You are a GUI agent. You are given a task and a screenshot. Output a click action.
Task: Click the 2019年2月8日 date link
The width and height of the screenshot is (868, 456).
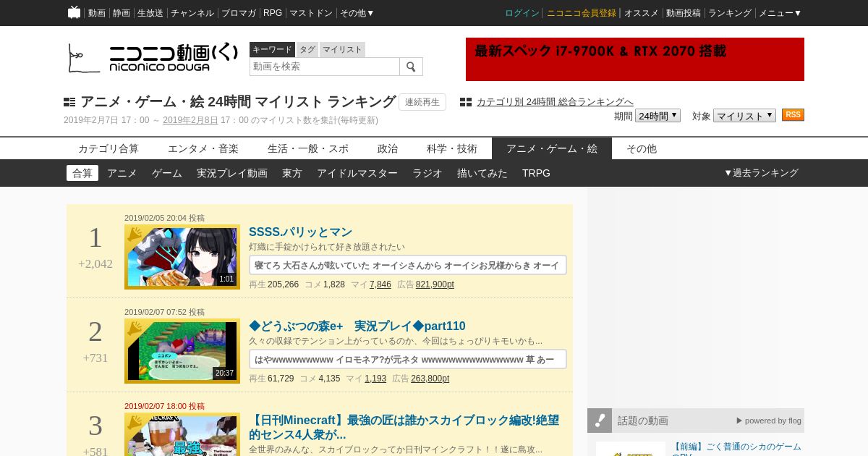point(190,120)
